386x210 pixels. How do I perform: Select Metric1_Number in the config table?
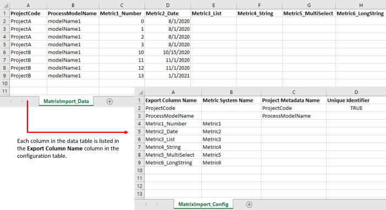click(x=173, y=124)
